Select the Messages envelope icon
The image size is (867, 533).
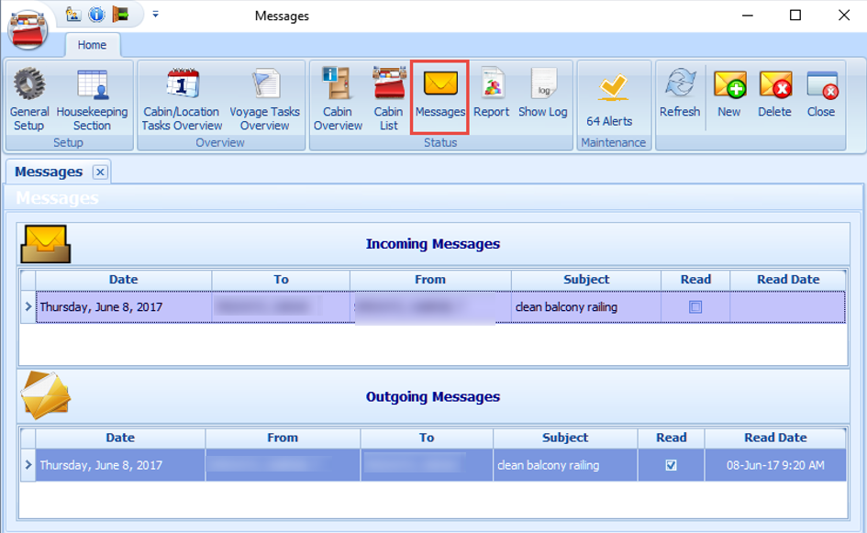point(439,87)
